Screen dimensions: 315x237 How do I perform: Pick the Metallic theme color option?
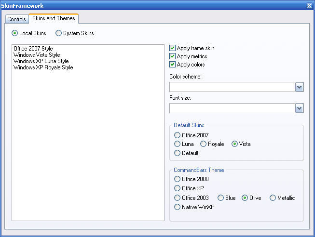273,198
